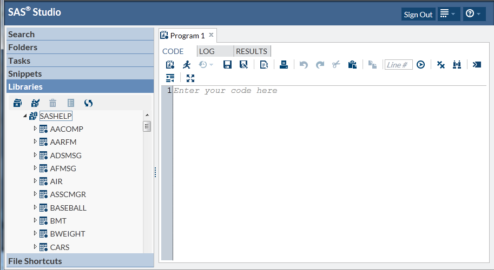The width and height of the screenshot is (494, 270).
Task: Select the CARS table in the tree
Action: [60, 247]
